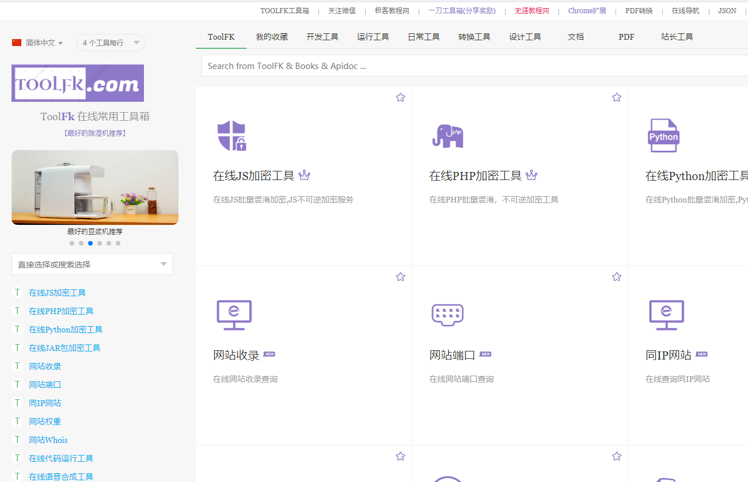Star the 网站收录 tool card
Screen dimensions: 748x482
tap(400, 277)
